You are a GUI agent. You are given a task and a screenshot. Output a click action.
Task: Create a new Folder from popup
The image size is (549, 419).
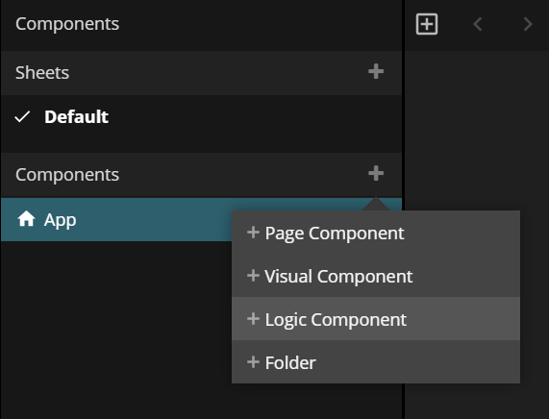click(376, 362)
